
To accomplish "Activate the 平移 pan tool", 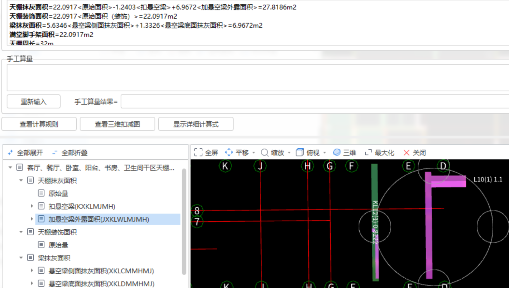I will (237, 153).
